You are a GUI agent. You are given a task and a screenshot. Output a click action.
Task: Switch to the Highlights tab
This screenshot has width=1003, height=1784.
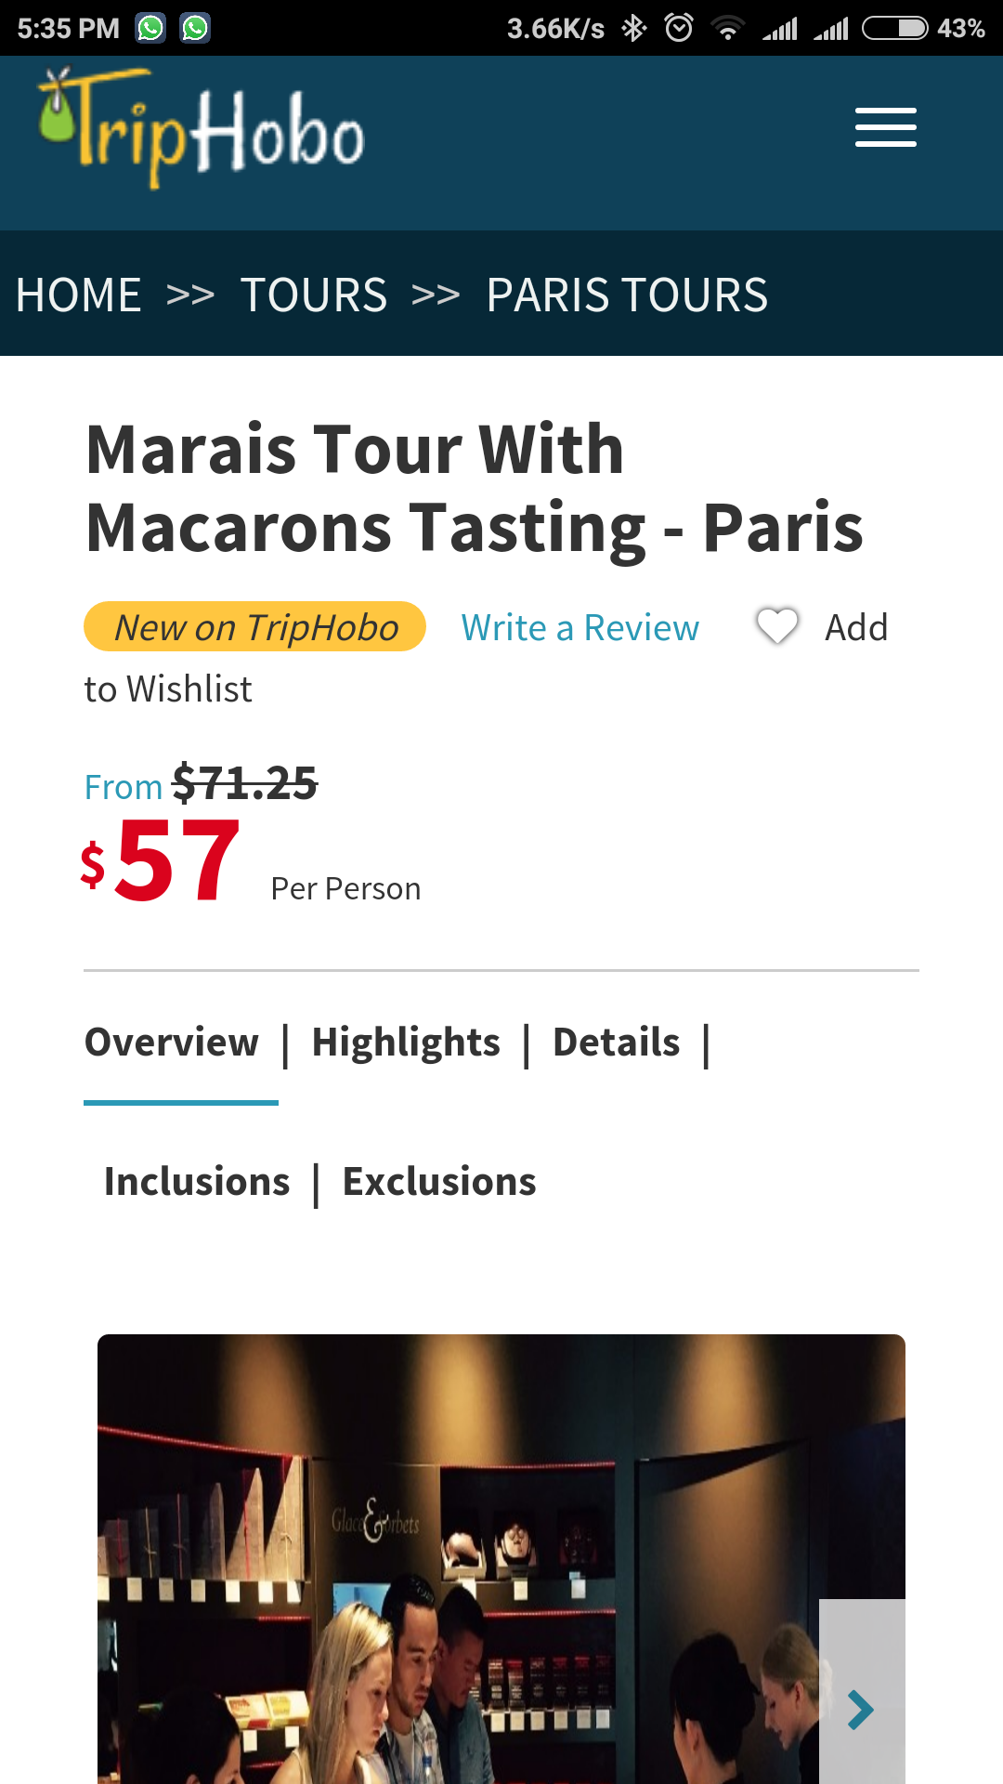click(406, 1043)
